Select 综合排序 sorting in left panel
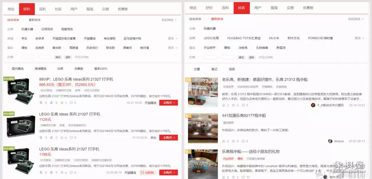Image resolution: width=372 pixels, height=179 pixels. coord(13,20)
